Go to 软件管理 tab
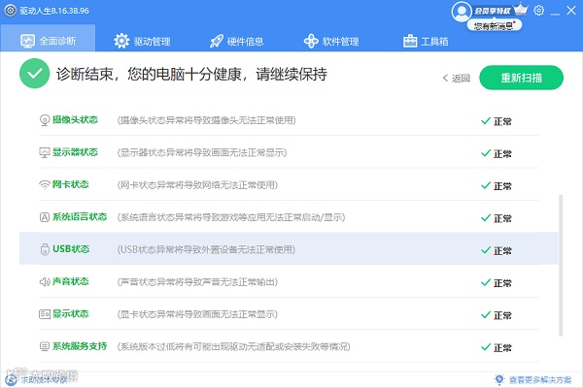 [x=331, y=41]
